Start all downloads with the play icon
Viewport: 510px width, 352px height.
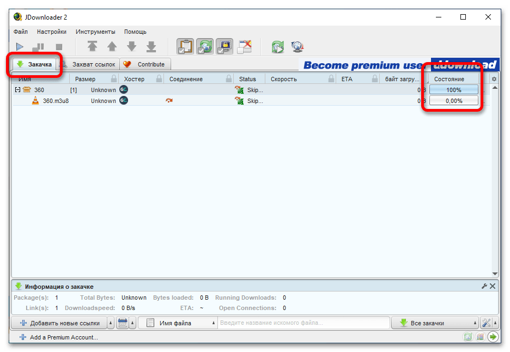coord(20,47)
